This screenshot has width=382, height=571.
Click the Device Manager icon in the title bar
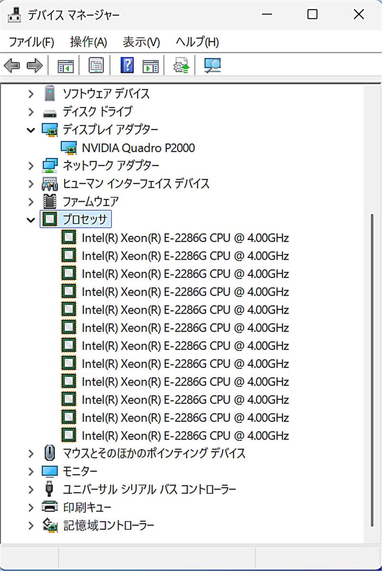tap(15, 15)
